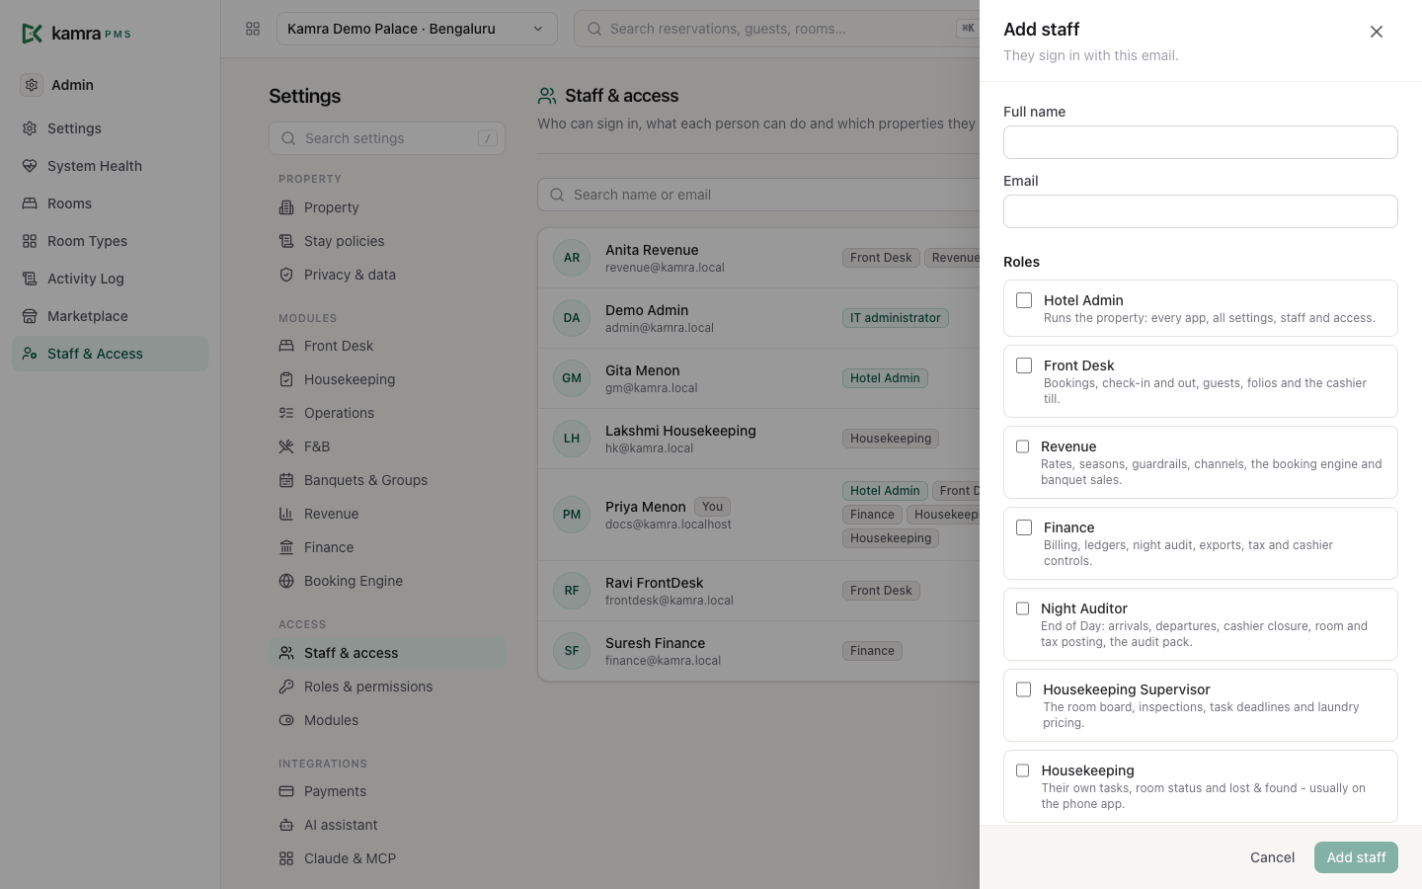The width and height of the screenshot is (1422, 889).
Task: Click the global reservations search box
Action: 776,29
